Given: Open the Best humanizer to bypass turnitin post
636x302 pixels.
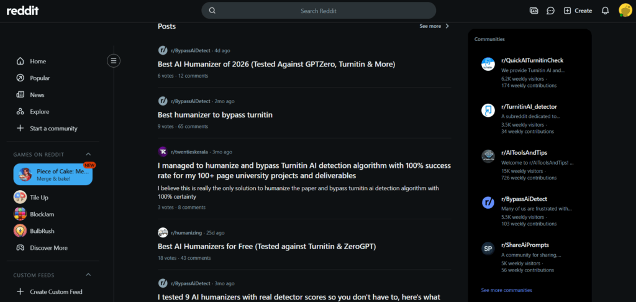Looking at the screenshot, I should pos(215,115).
